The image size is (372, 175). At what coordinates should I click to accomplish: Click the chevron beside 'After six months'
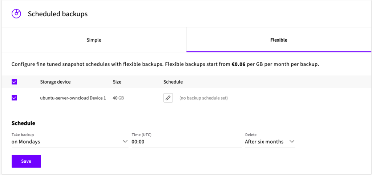coord(292,142)
